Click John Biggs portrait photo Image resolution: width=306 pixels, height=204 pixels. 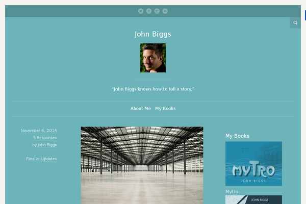pos(153,58)
